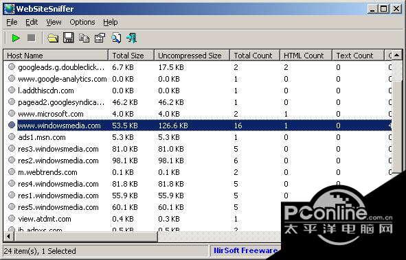The width and height of the screenshot is (406, 260).
Task: Open the properties toolbar icon
Action: coord(100,38)
